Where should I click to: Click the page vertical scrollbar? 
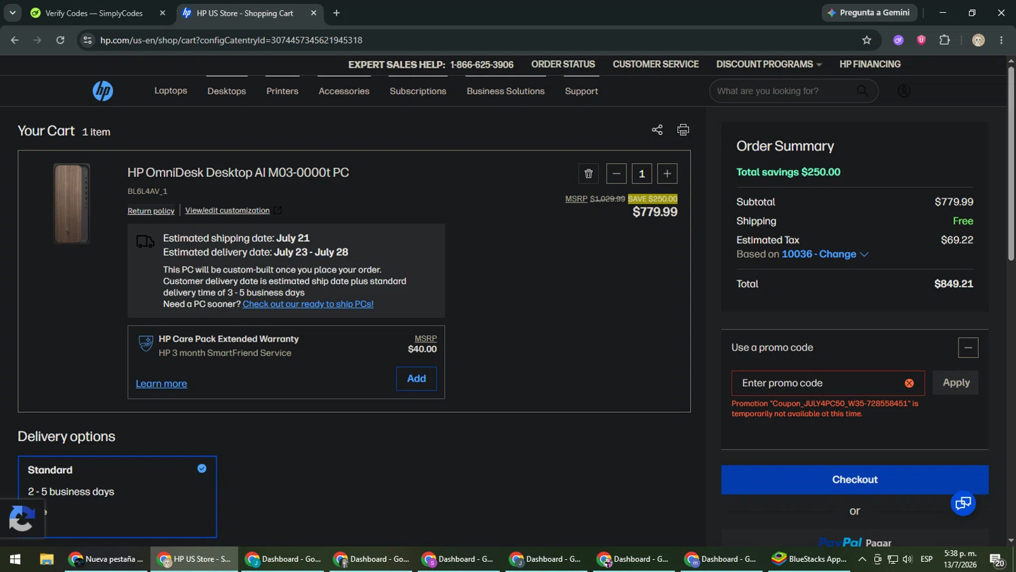click(1011, 163)
